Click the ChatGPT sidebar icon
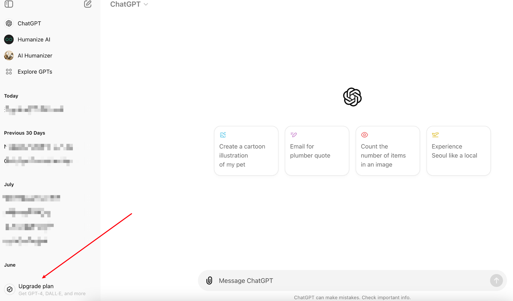513x301 pixels. click(x=8, y=23)
